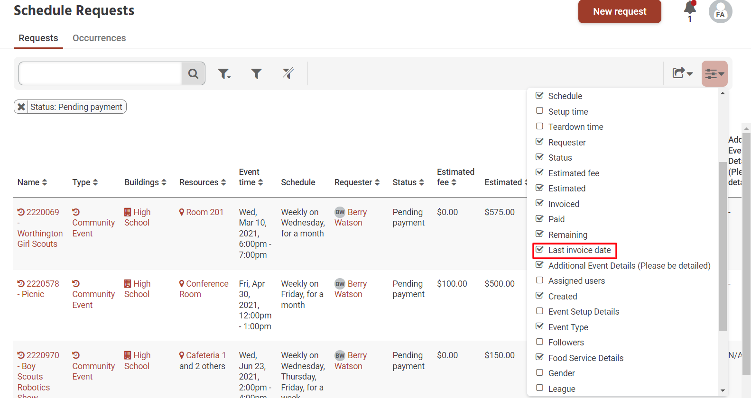Switch to the Occurrences tab
Screen dimensions: 751x398
99,38
